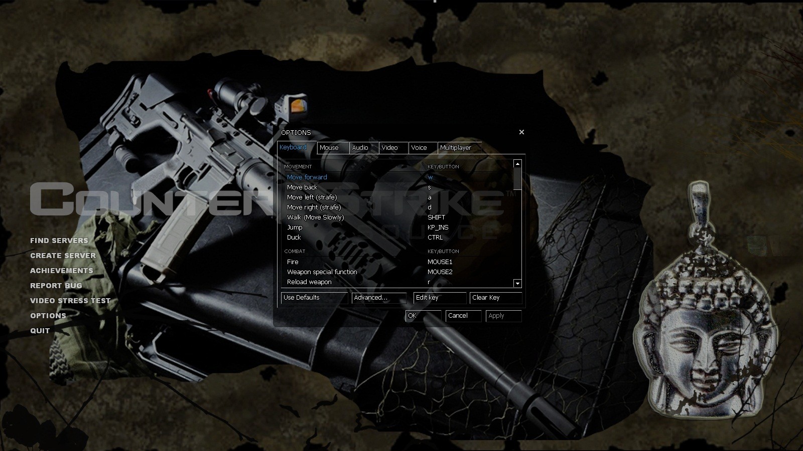Confirm changes with OK
This screenshot has height=451, width=803.
pos(423,316)
